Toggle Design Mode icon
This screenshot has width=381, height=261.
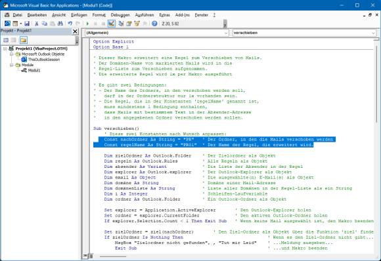coord(111,24)
